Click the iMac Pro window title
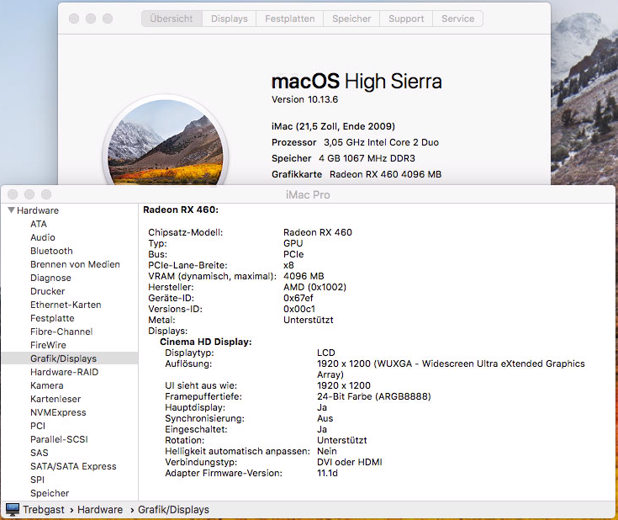Screen dimensions: 618x520 coord(308,194)
